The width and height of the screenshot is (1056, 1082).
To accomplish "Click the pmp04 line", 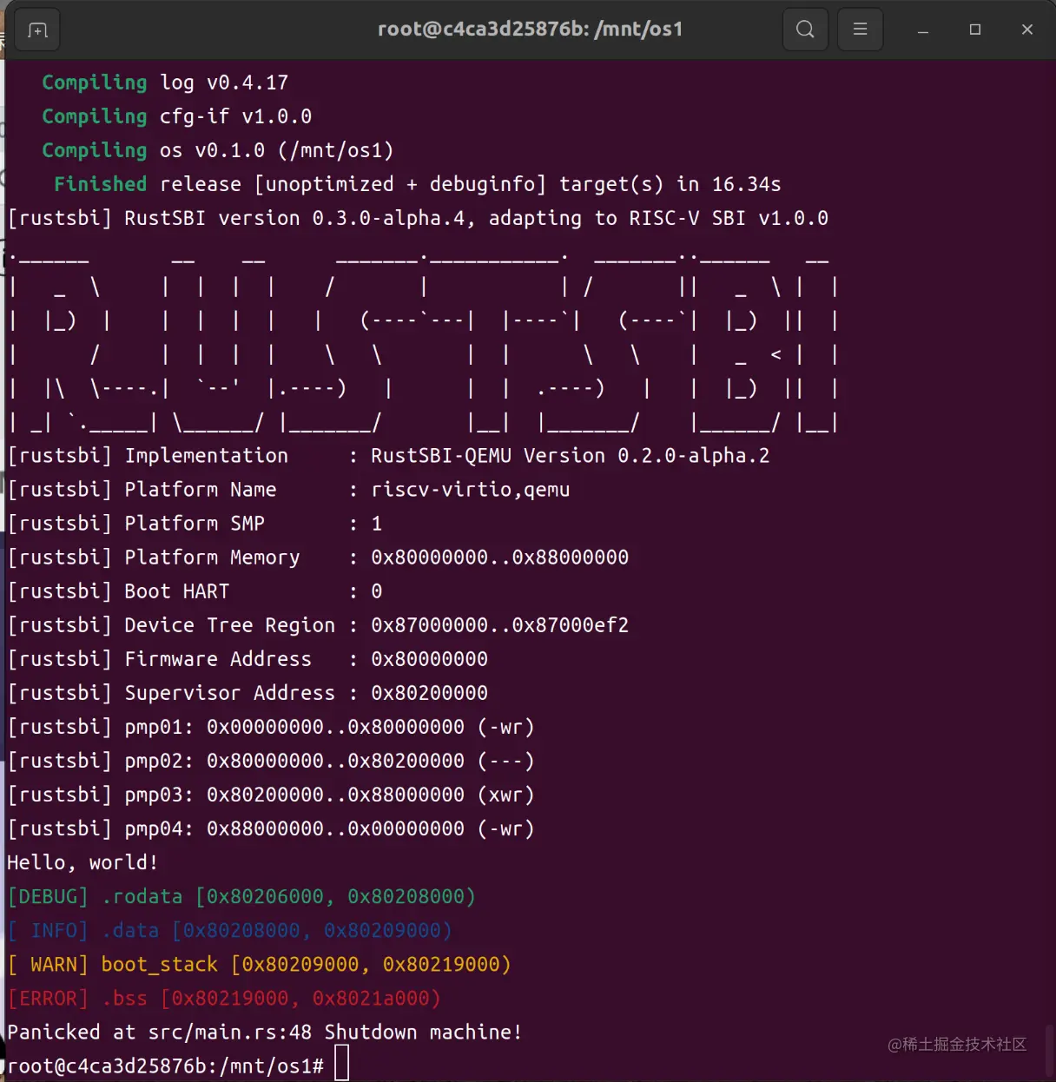I will 271,828.
